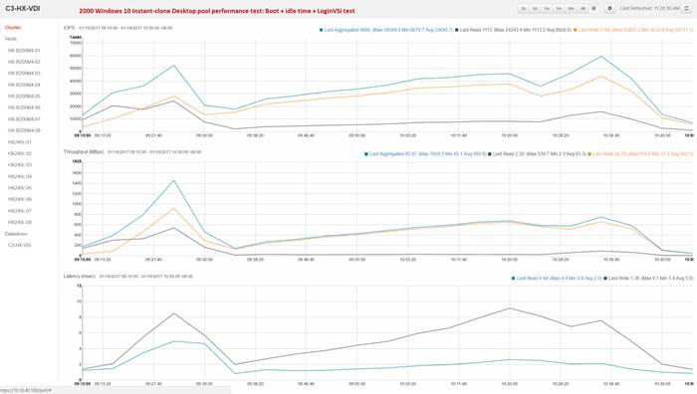Click the throughput aggregated peak near 09:25

click(174, 180)
